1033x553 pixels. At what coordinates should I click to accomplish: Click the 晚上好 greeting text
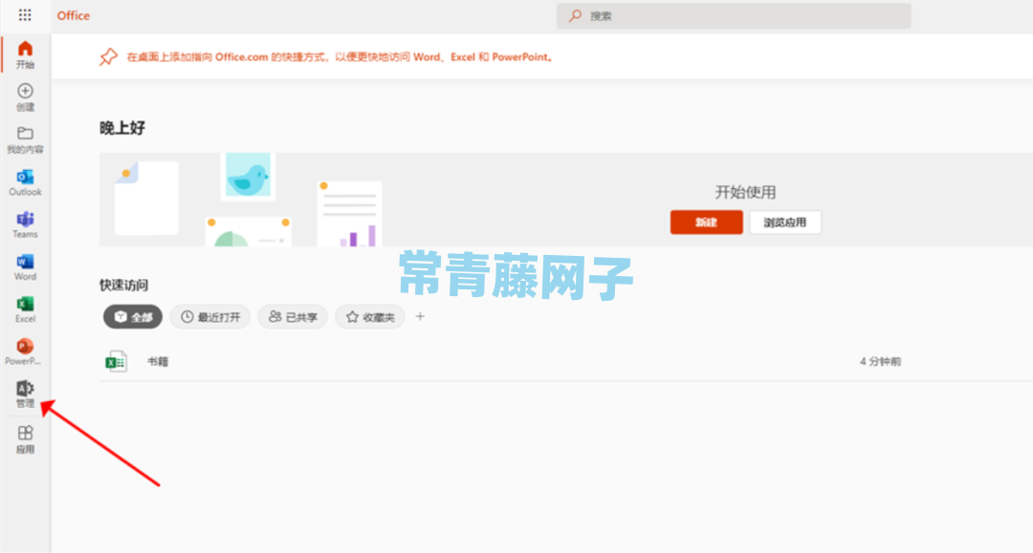[x=122, y=128]
